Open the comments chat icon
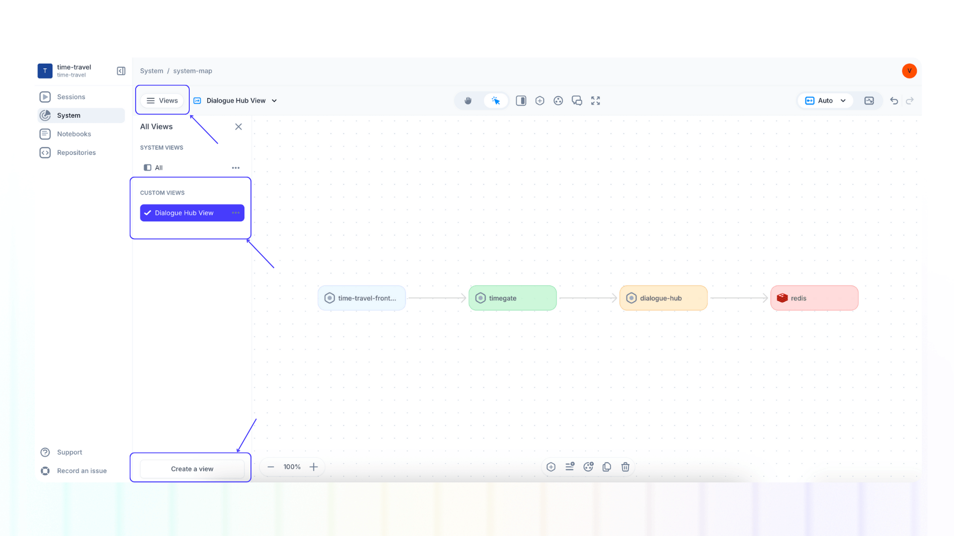Screen dimensions: 954x536 coord(577,100)
